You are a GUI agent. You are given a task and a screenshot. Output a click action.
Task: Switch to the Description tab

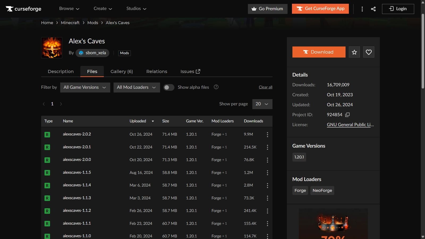tap(61, 71)
